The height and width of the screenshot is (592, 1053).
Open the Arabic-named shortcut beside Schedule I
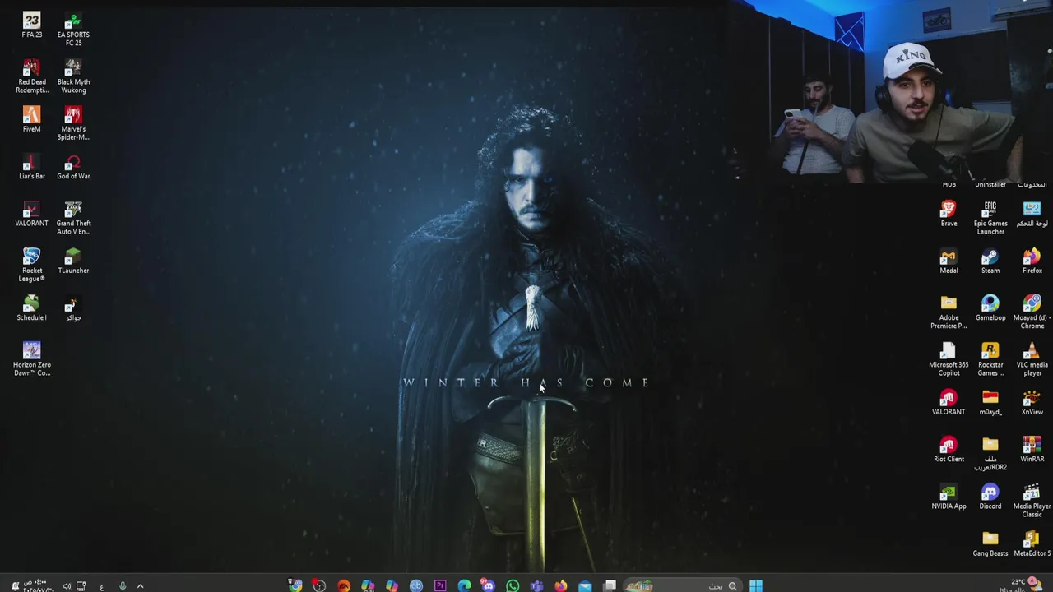pos(73,308)
